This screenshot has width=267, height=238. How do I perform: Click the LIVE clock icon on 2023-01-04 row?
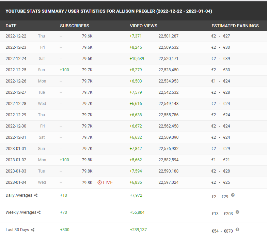coord(99,182)
